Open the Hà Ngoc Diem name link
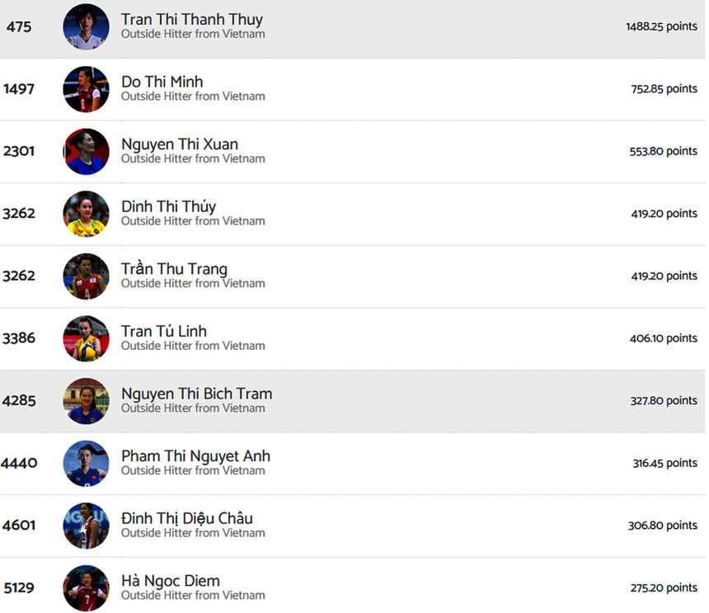 [x=170, y=581]
